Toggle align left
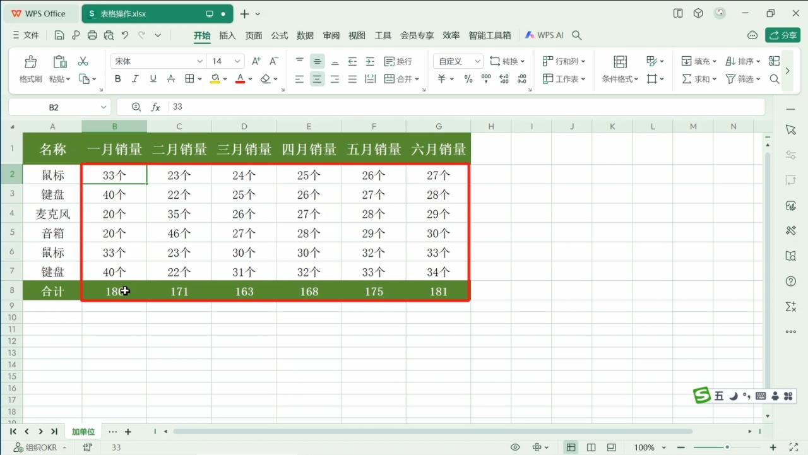 [x=299, y=79]
